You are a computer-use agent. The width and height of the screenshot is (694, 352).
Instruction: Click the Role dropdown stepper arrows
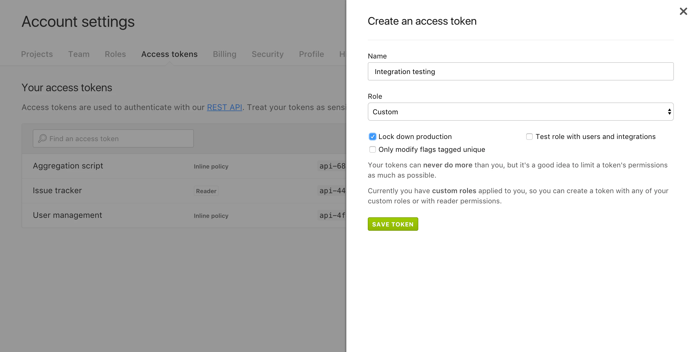(669, 112)
